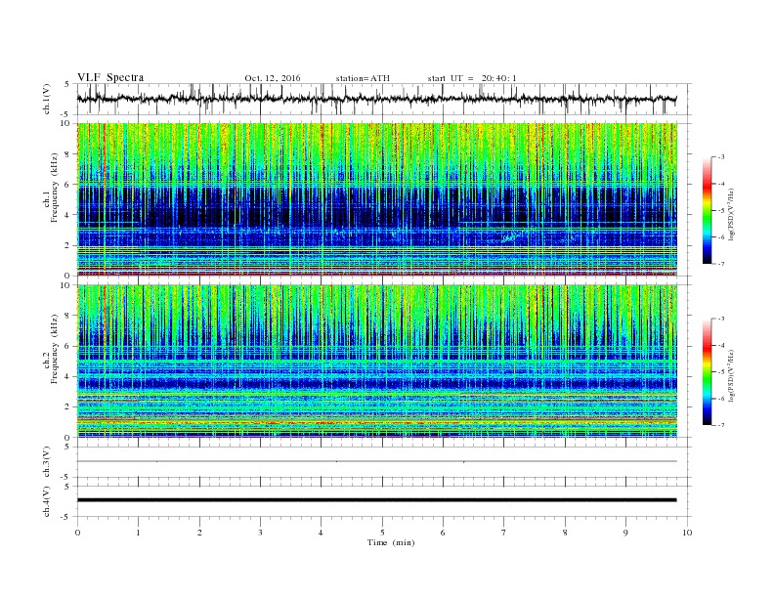Click the "Time (min)" x-axis label
The height and width of the screenshot is (598, 774).
pos(391,542)
